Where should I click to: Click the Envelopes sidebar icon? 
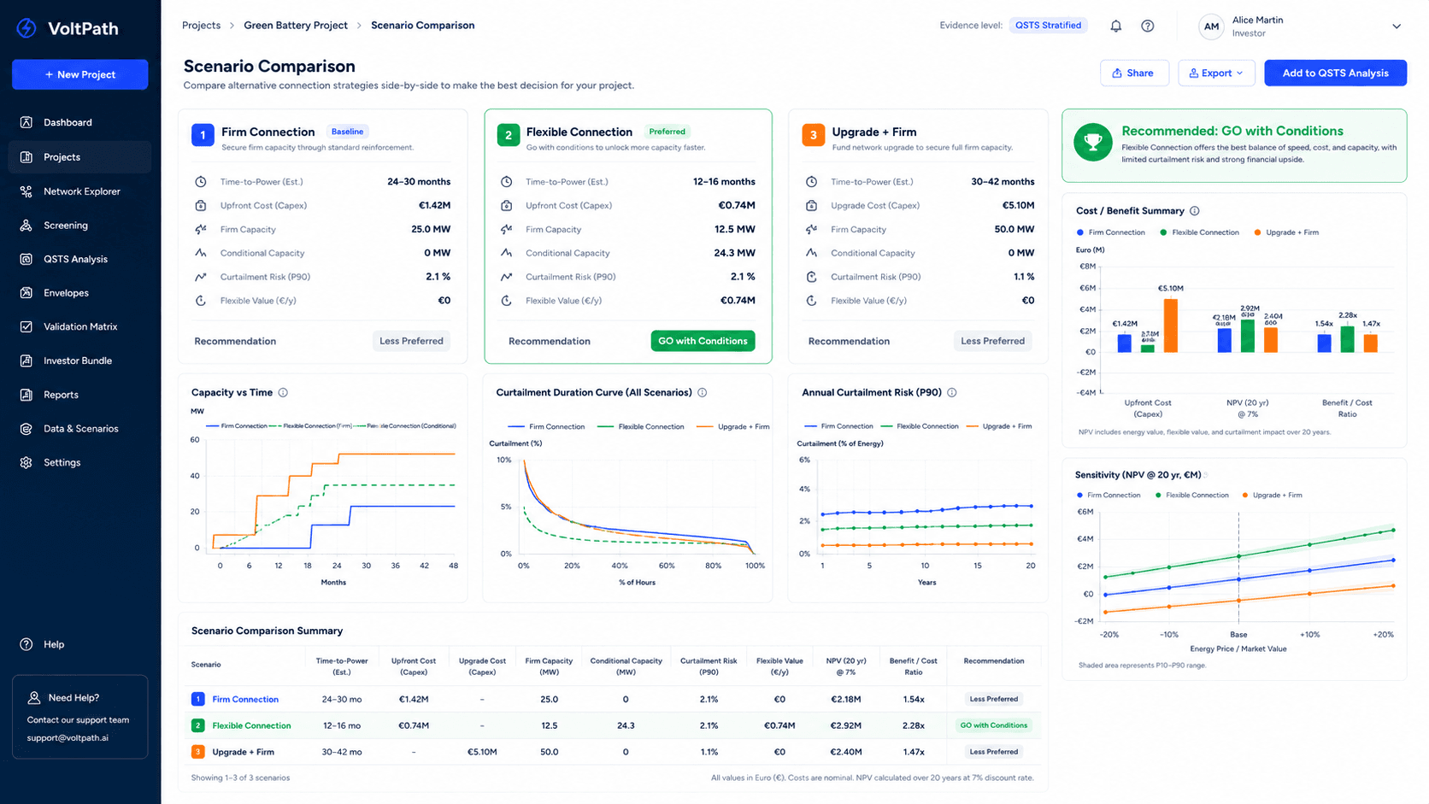click(26, 293)
